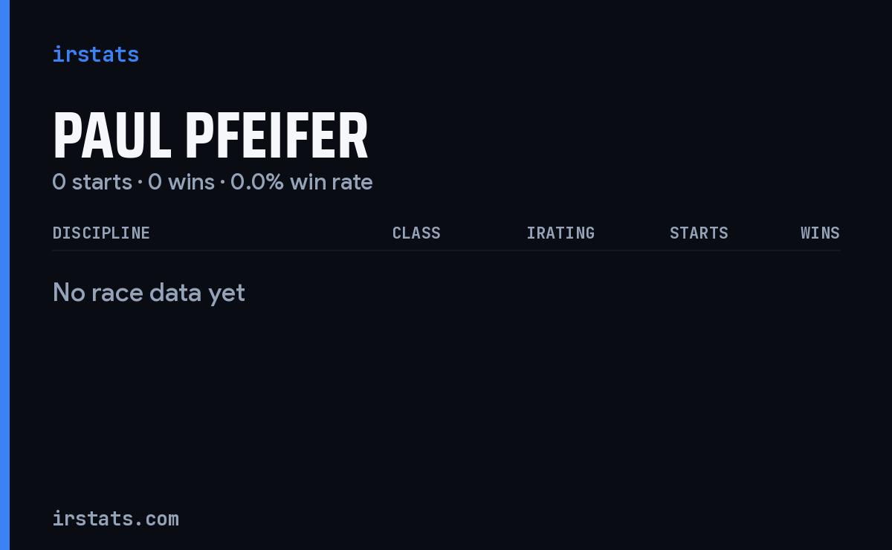Screen dimensions: 892x550
Task: Click the "0.0% win rate" stat
Action: [302, 182]
